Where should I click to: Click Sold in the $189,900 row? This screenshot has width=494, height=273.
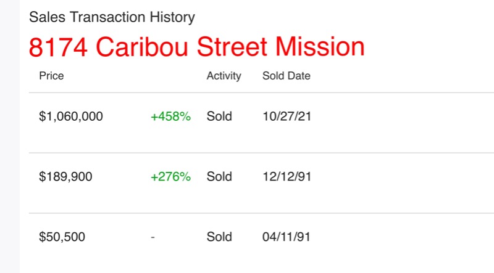[x=219, y=177]
